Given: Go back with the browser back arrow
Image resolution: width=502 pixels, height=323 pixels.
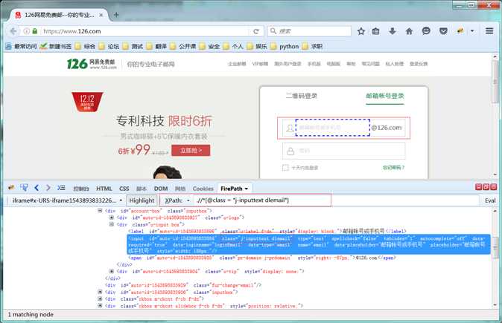Looking at the screenshot, I should click(13, 31).
